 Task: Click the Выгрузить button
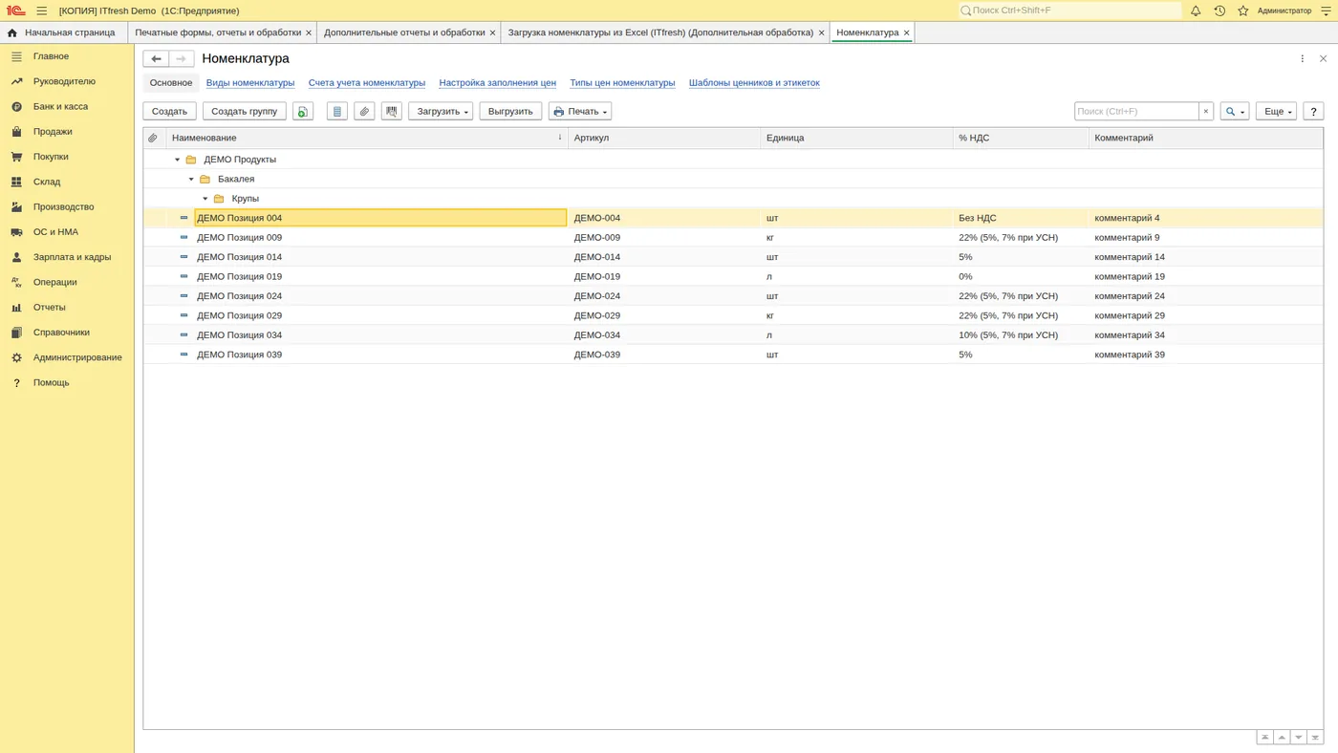[x=510, y=112]
